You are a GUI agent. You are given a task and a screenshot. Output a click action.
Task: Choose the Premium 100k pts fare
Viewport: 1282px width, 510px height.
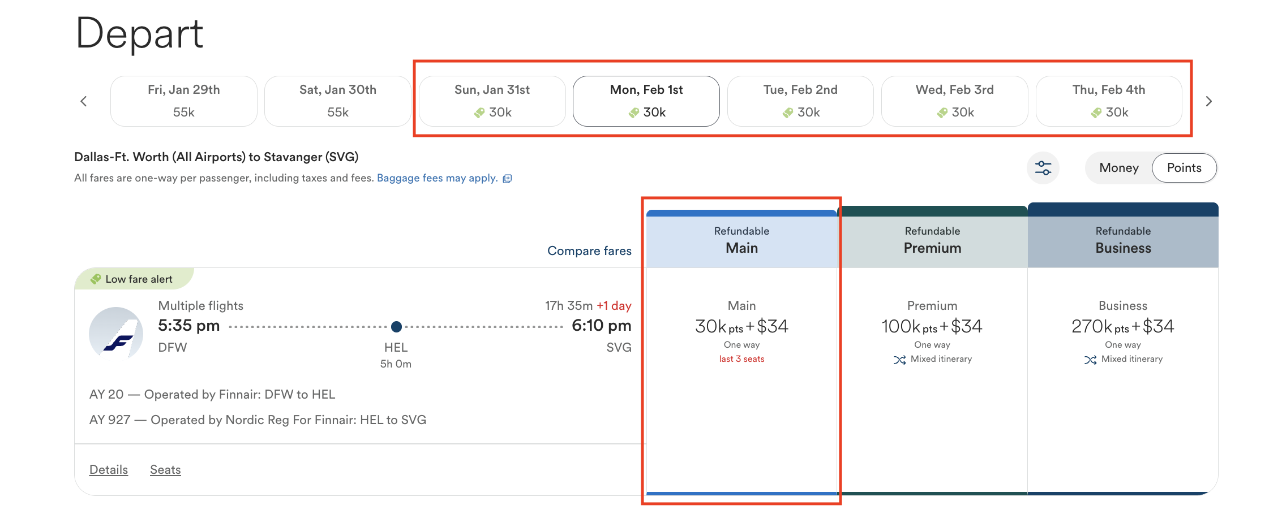(932, 380)
